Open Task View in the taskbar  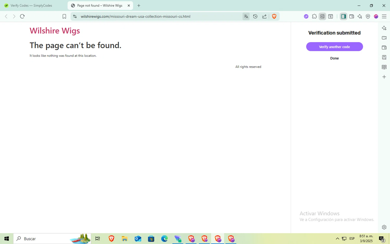(x=98, y=239)
